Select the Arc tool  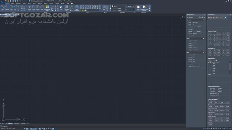[15, 8]
